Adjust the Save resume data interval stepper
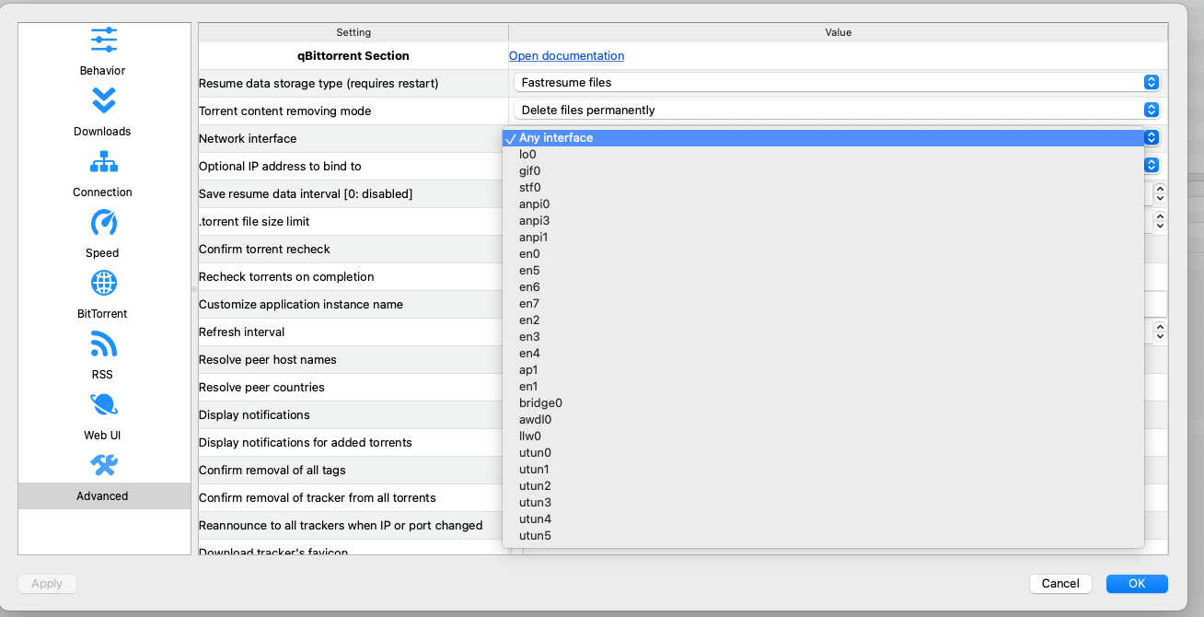This screenshot has width=1204, height=617. [x=1160, y=193]
